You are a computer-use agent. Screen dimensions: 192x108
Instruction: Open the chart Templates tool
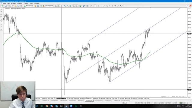[87, 6]
